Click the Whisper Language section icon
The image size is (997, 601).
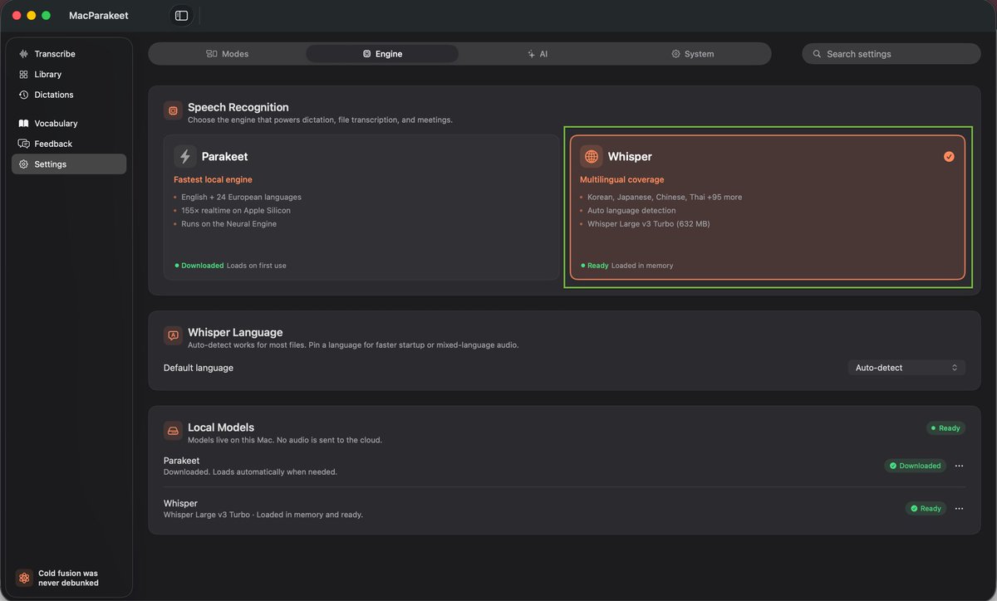[x=173, y=335]
